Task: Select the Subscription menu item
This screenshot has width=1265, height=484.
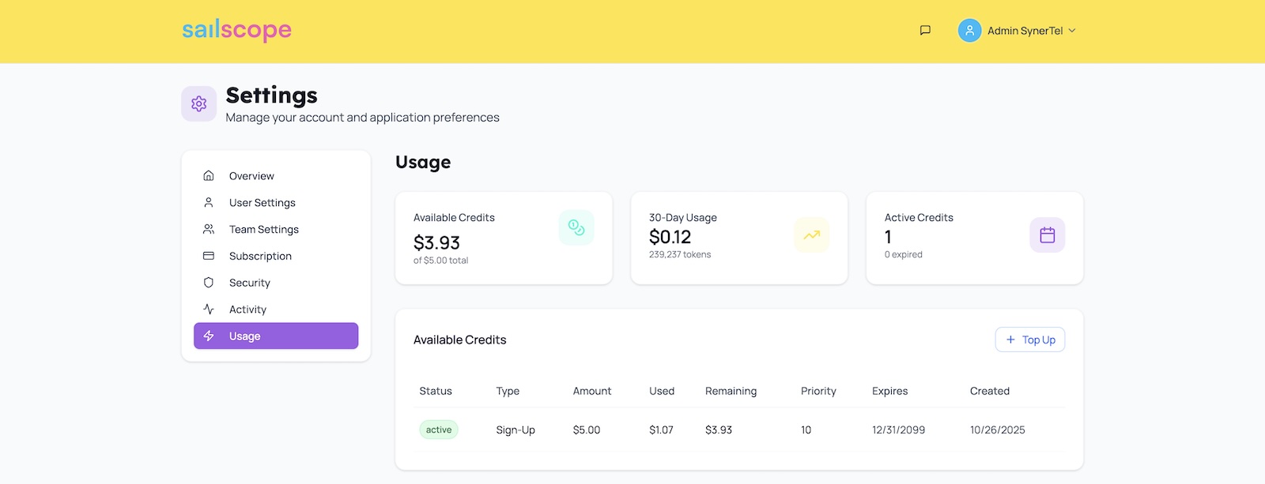Action: click(260, 257)
